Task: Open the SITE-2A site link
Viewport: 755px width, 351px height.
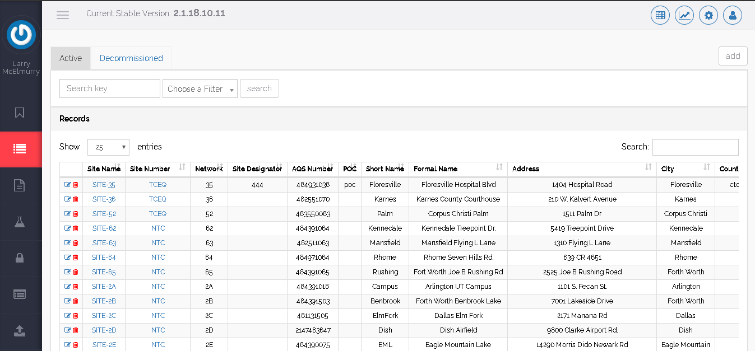Action: point(104,287)
